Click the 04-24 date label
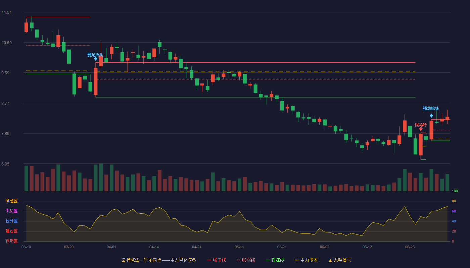Viewport: 470px width, 268px height. [197, 247]
